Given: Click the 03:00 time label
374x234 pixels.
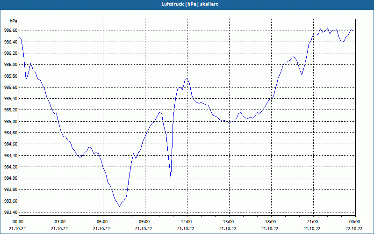Looking at the screenshot, I should pyautogui.click(x=61, y=222).
